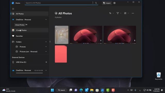Image resolution: width=165 pixels, height=93 pixels.
Task: Click the date and time clock
Action: click(x=156, y=90)
